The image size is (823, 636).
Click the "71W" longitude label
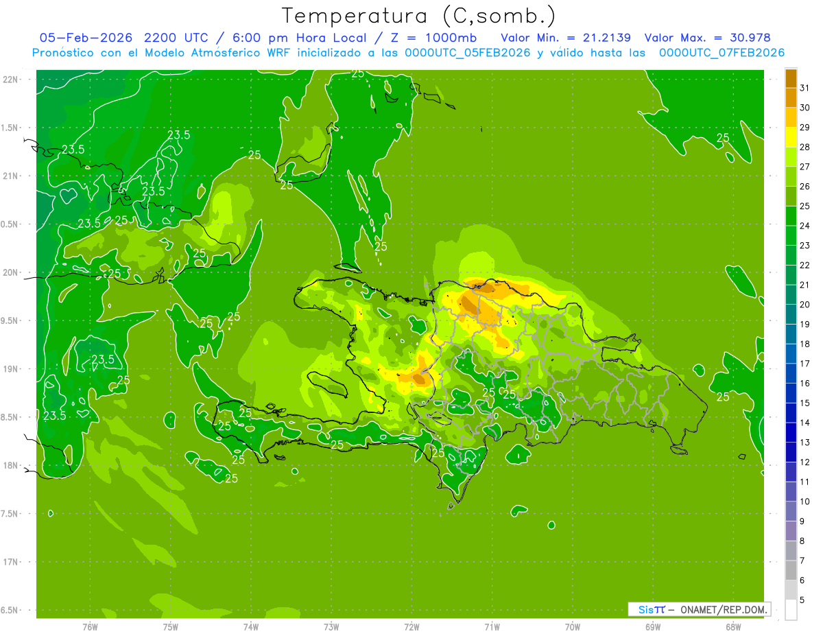[x=492, y=627]
